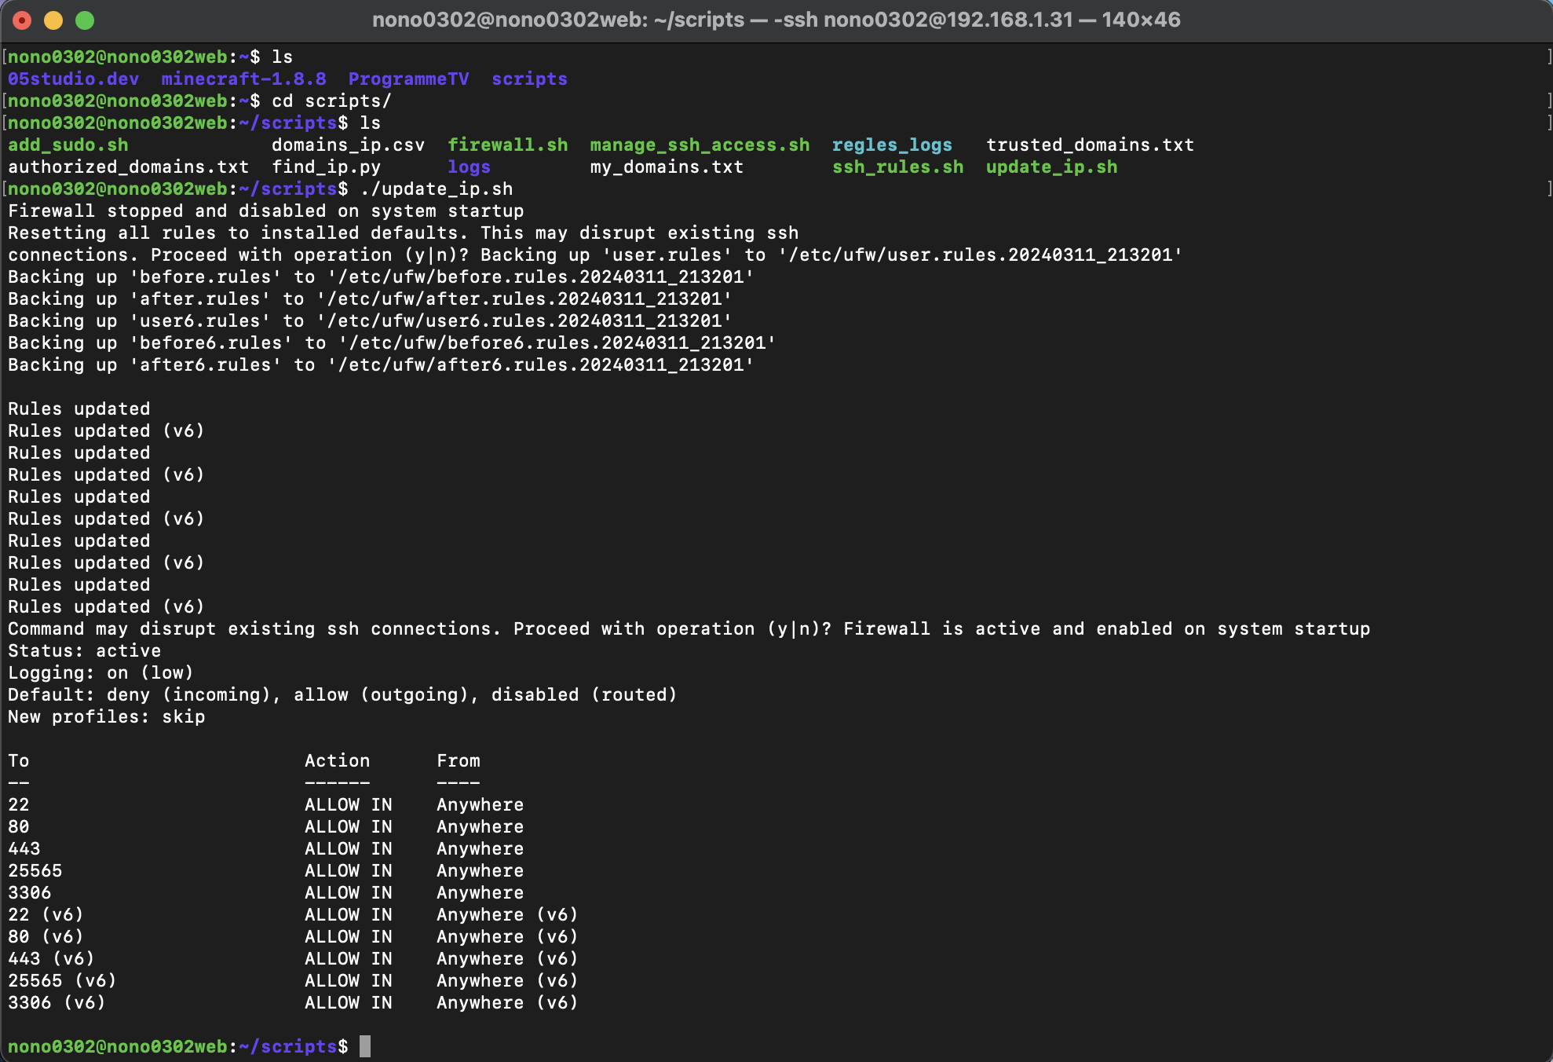Click 'Firewall stopped and disabled on system startup'
Viewport: 1553px width, 1062px height.
(266, 211)
